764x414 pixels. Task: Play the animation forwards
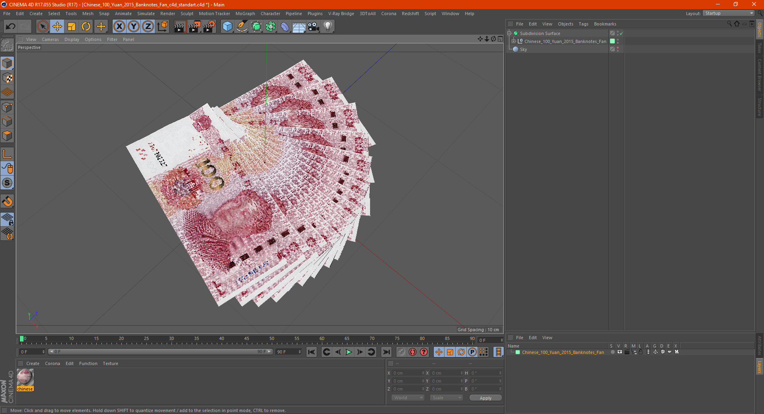(x=349, y=352)
